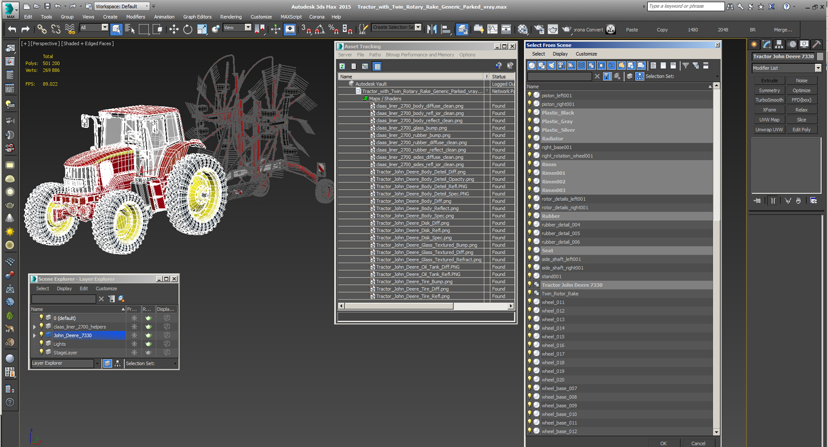Toggle Display Helpers filter in Select From Scene
The image size is (828, 447).
pyautogui.click(x=571, y=65)
